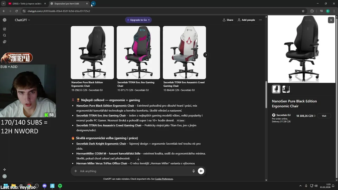The image size is (338, 190).
Task: Click the chat vertical scrollbar thumb
Action: (266, 94)
